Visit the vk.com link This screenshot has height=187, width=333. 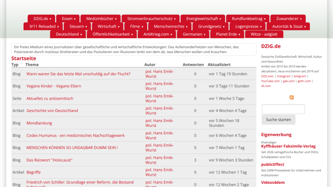(266, 86)
